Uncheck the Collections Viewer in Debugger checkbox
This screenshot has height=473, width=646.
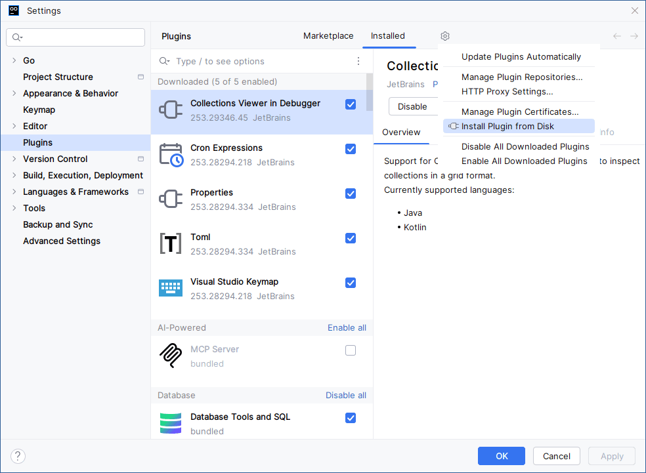pyautogui.click(x=351, y=104)
